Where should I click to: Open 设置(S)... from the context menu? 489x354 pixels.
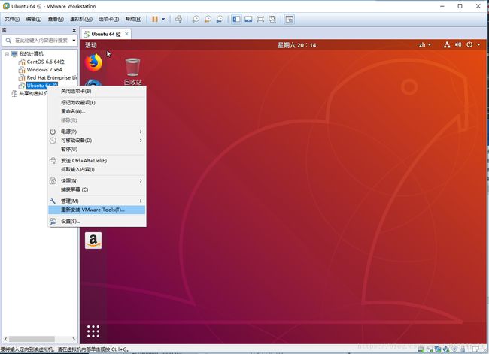(97, 221)
